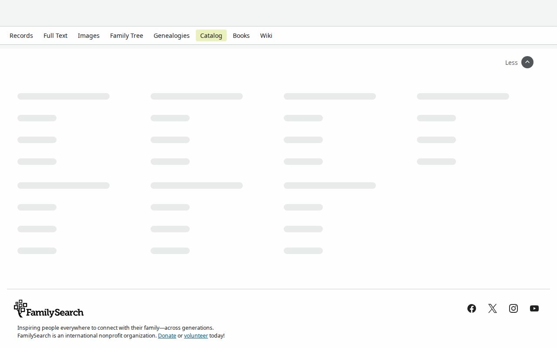Open the Full Text tab
557x348 pixels.
tap(55, 36)
